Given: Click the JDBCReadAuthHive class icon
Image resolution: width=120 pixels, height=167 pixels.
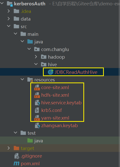Looking at the screenshot, I should 51,72.
